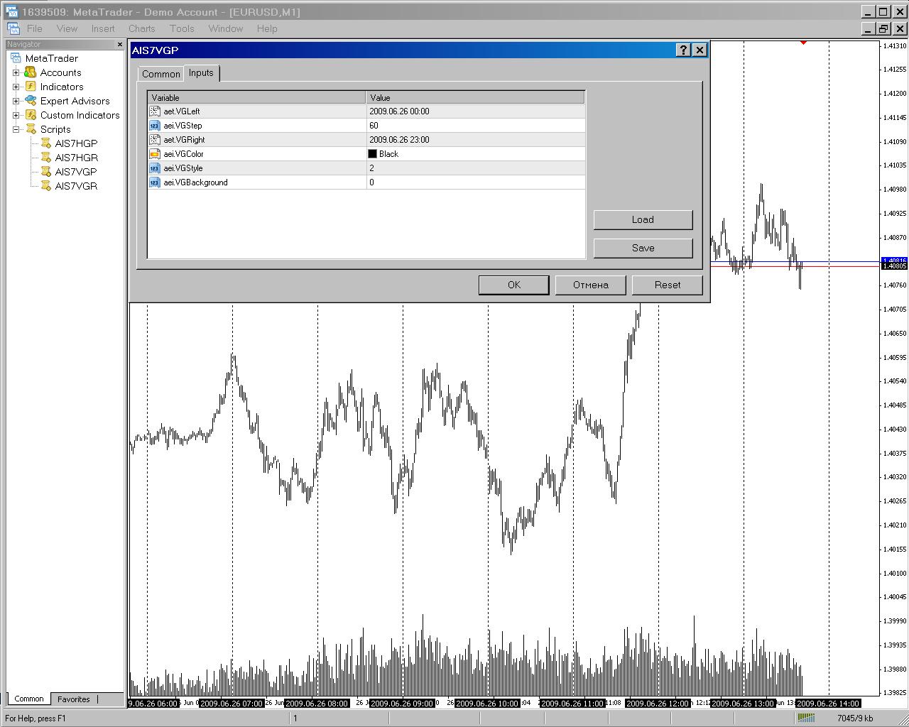Open the Favorites tab in Navigator
Image resolution: width=909 pixels, height=727 pixels.
pos(74,699)
